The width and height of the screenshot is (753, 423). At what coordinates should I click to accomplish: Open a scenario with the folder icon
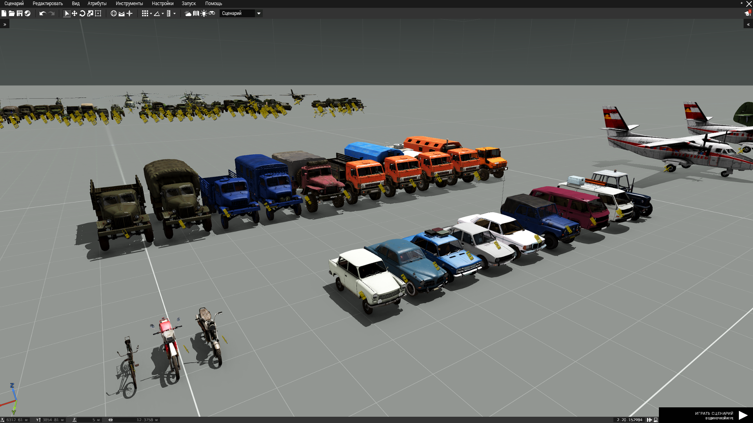[12, 13]
